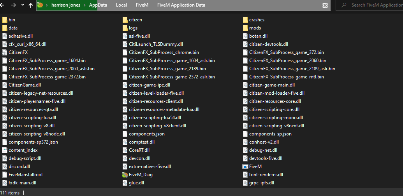403x196 pixels.
Task: Select components-sp372.json file name
Action: [x=33, y=142]
